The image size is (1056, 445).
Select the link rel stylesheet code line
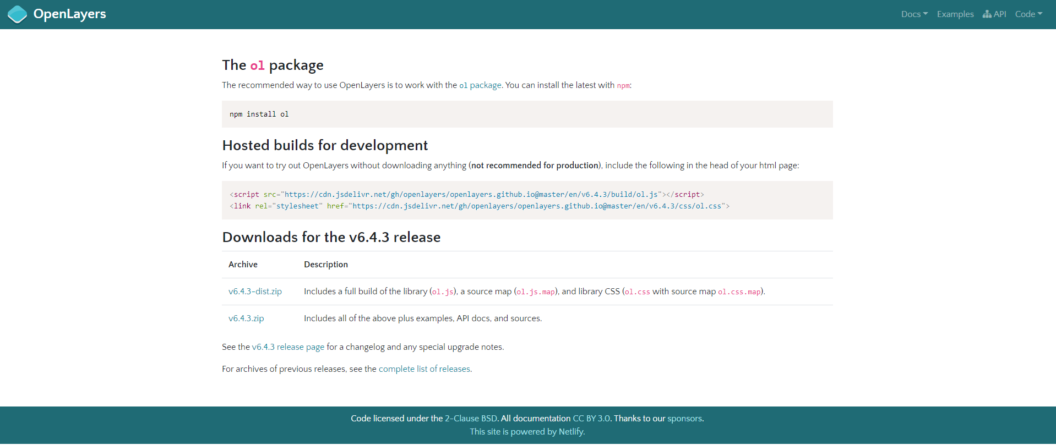480,206
